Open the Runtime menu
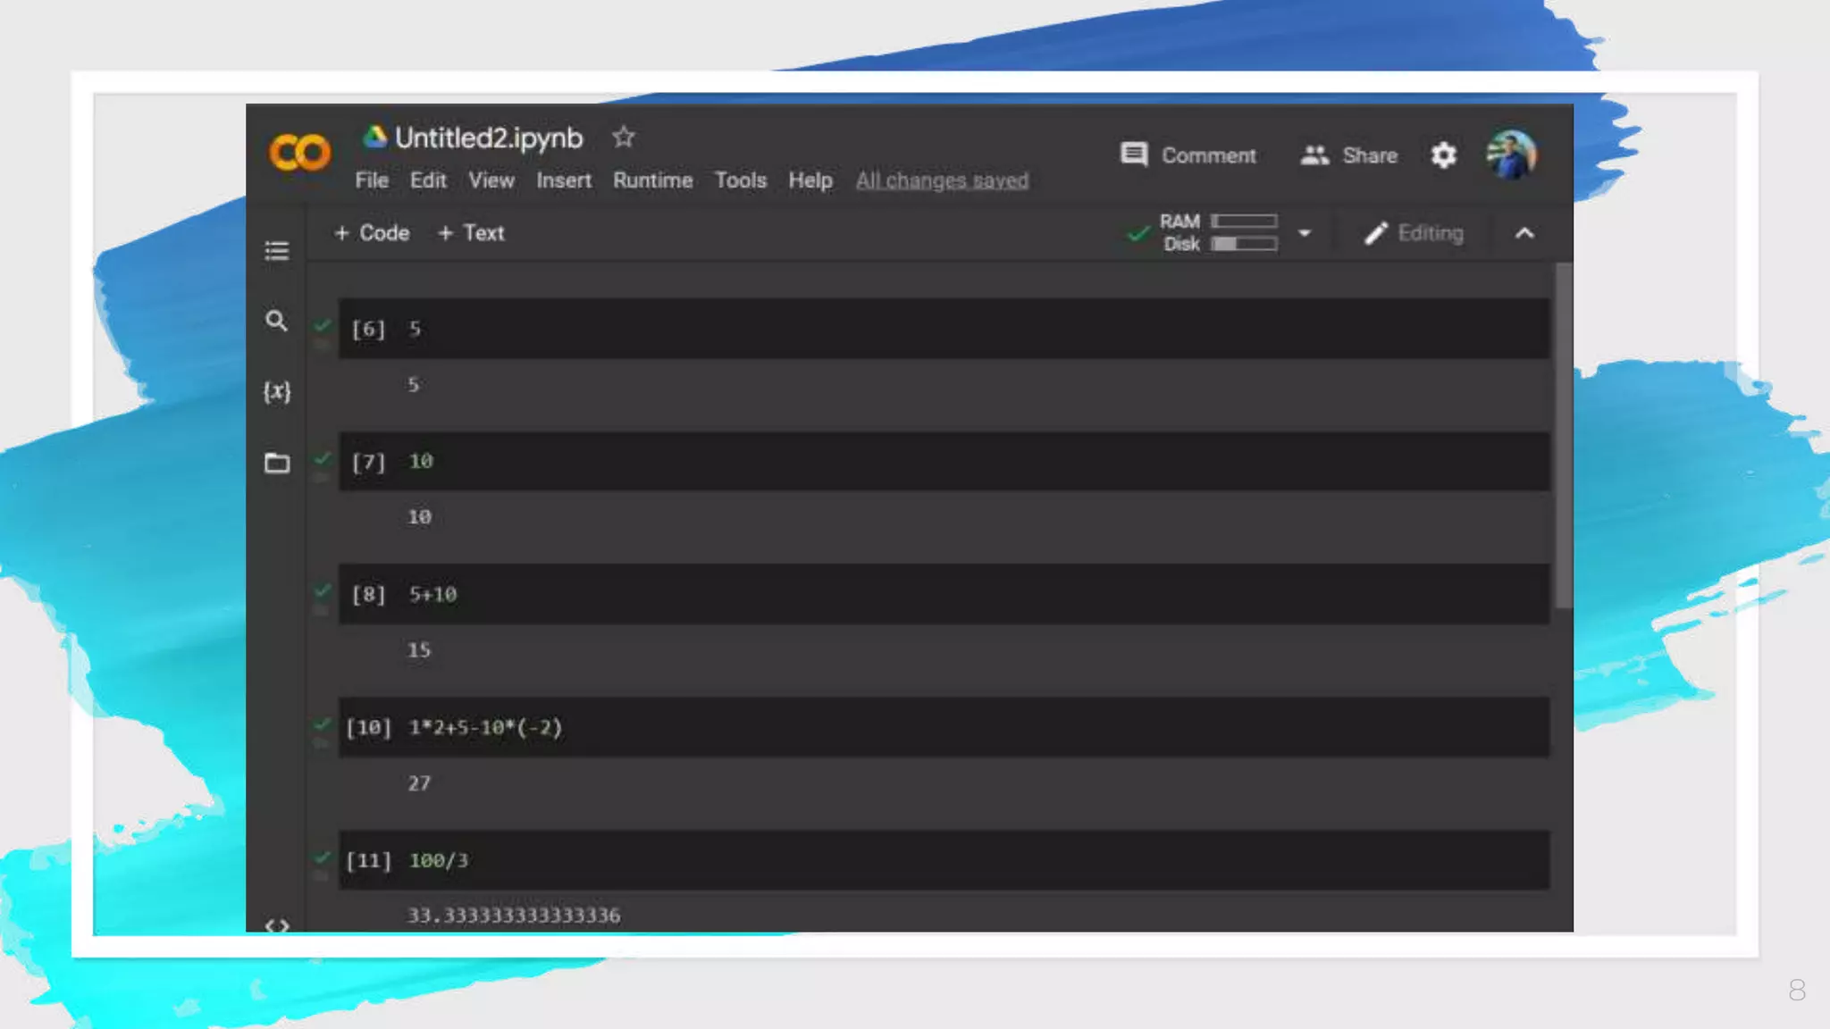The height and width of the screenshot is (1029, 1830). pos(652,180)
